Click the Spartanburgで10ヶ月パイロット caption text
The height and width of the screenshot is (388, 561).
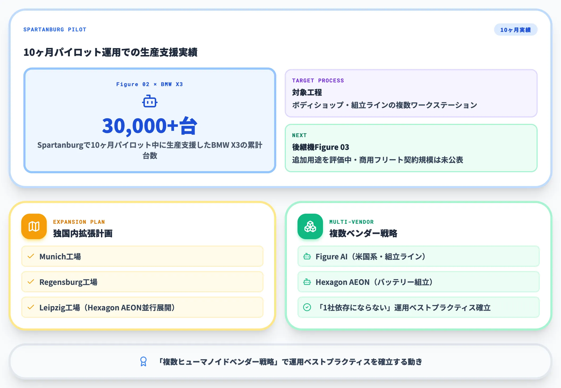150,150
